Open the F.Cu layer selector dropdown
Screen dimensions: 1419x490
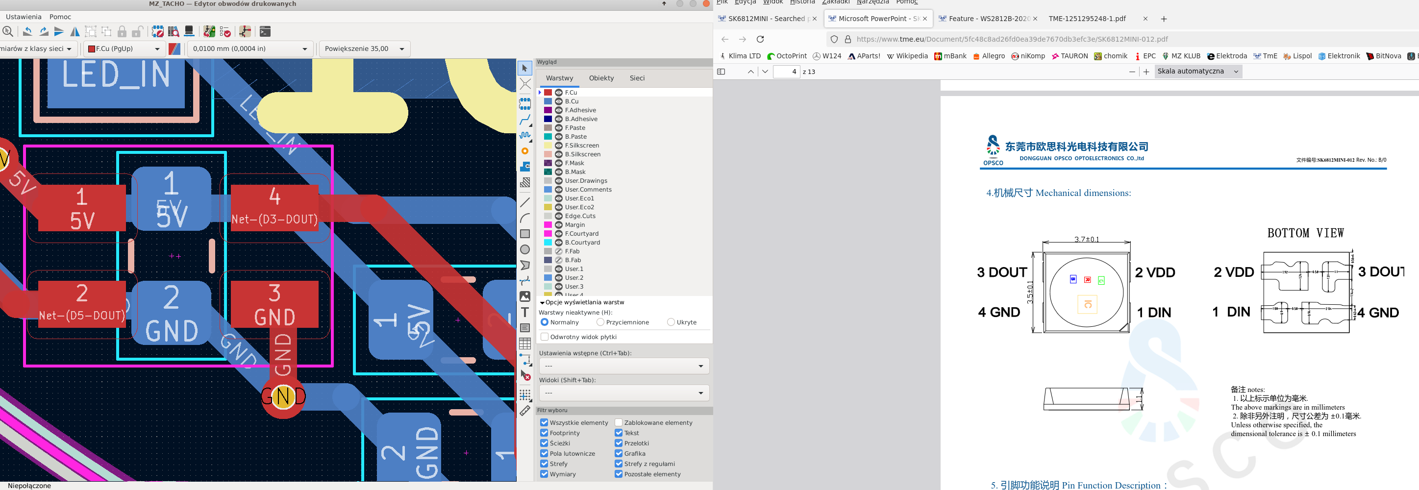[x=124, y=49]
